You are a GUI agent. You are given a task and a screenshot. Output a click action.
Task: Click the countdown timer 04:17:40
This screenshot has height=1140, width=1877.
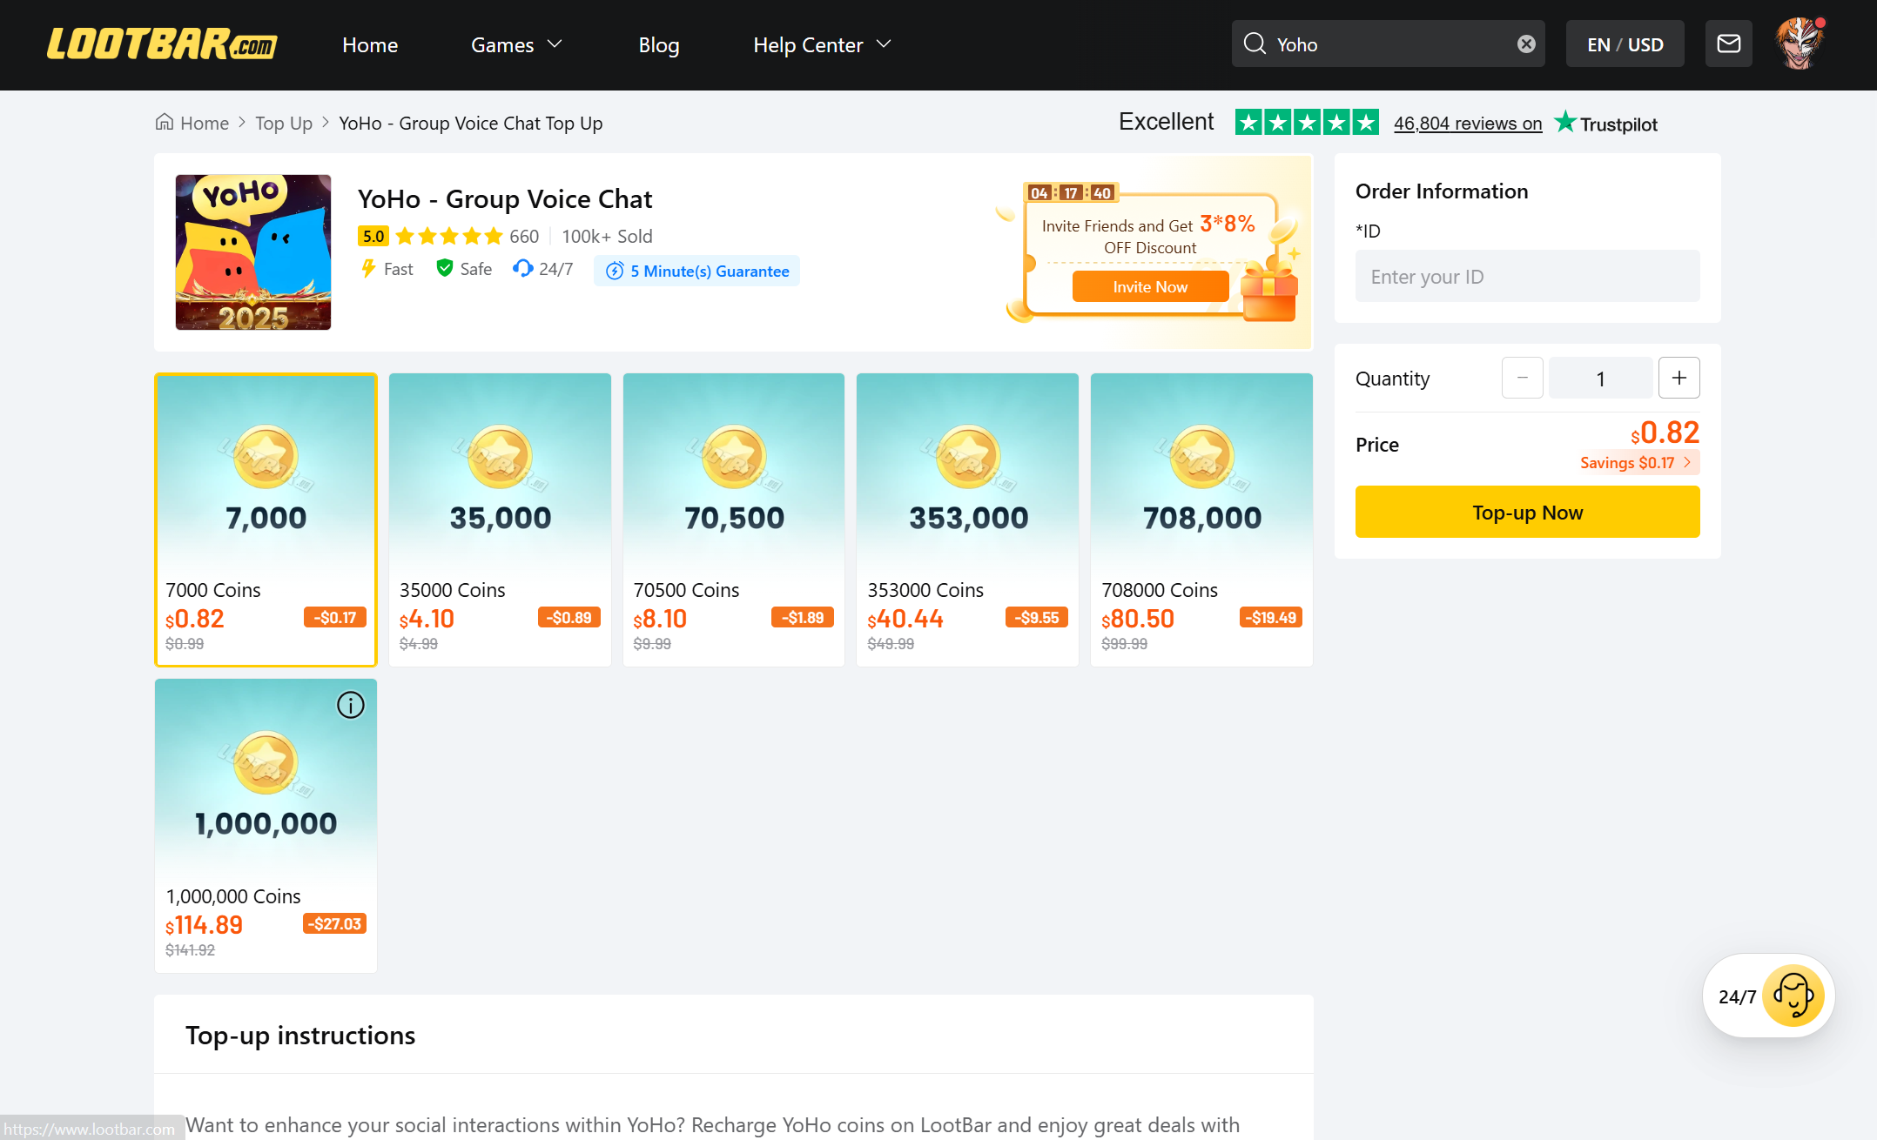(x=1070, y=192)
